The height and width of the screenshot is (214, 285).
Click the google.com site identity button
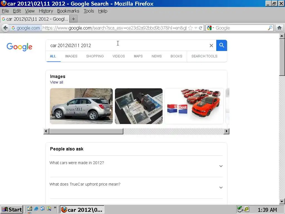[26, 28]
